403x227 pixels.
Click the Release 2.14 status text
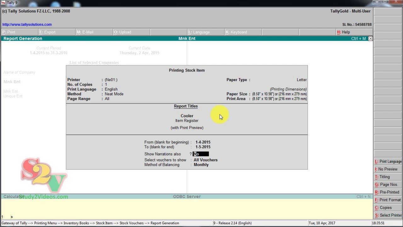click(x=232, y=223)
